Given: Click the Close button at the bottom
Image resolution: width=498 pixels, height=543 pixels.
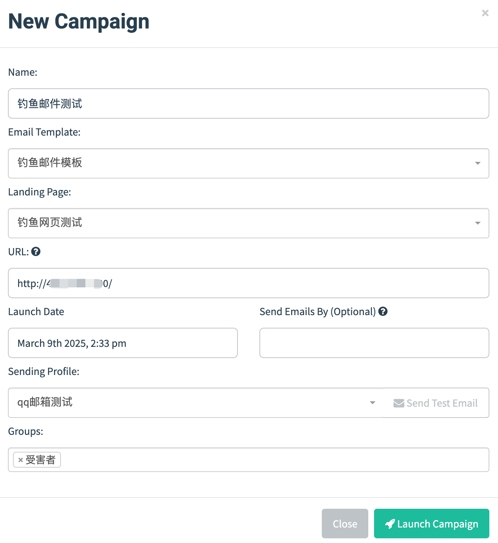Looking at the screenshot, I should (345, 524).
